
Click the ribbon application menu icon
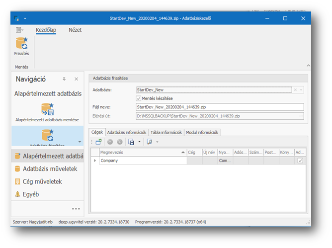coord(19,30)
